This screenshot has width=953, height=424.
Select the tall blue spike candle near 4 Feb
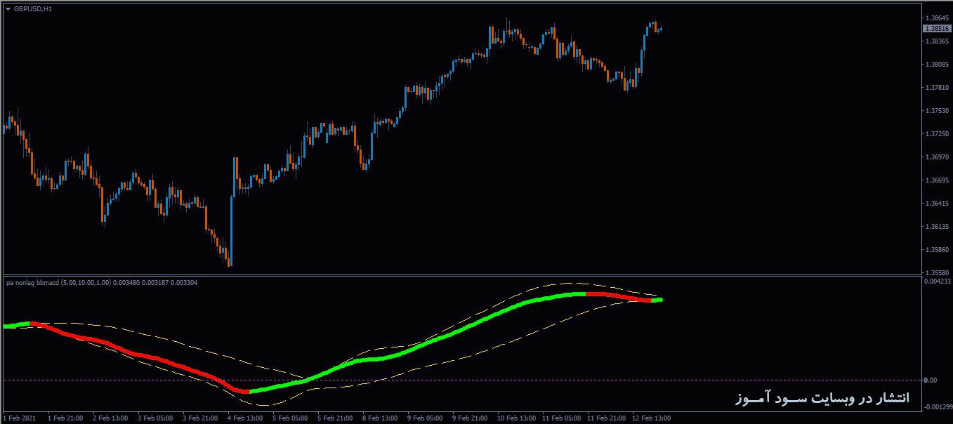pos(233,211)
